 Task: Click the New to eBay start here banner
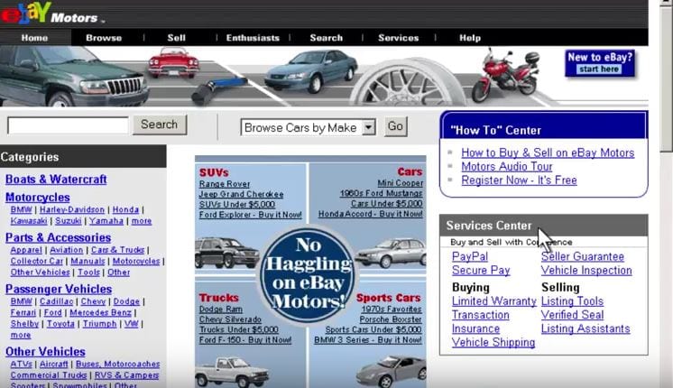tap(600, 63)
